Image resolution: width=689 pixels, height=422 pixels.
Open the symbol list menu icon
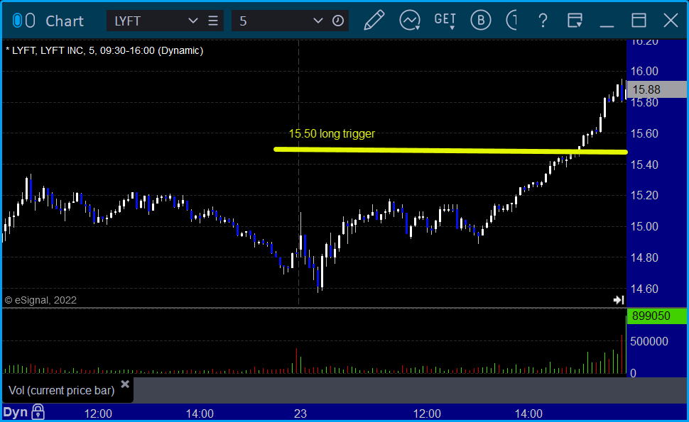pyautogui.click(x=213, y=21)
